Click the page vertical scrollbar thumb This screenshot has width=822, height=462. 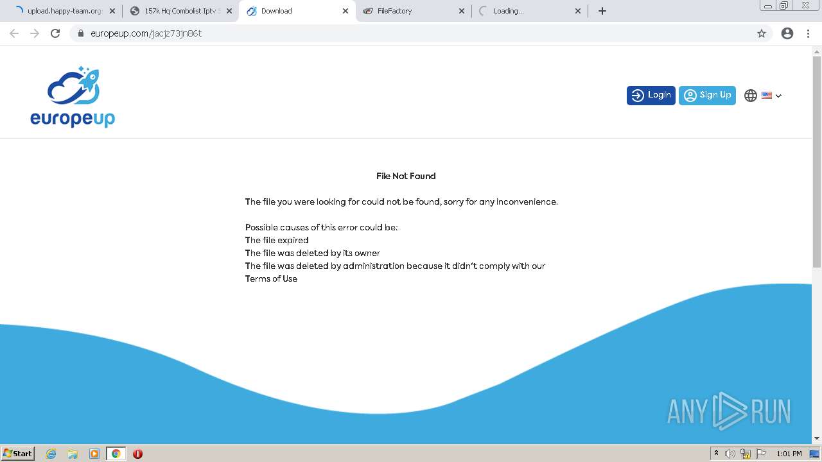point(817,162)
